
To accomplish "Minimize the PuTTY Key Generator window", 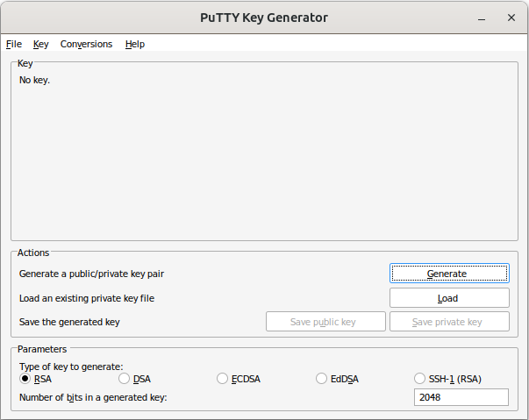I will point(482,18).
